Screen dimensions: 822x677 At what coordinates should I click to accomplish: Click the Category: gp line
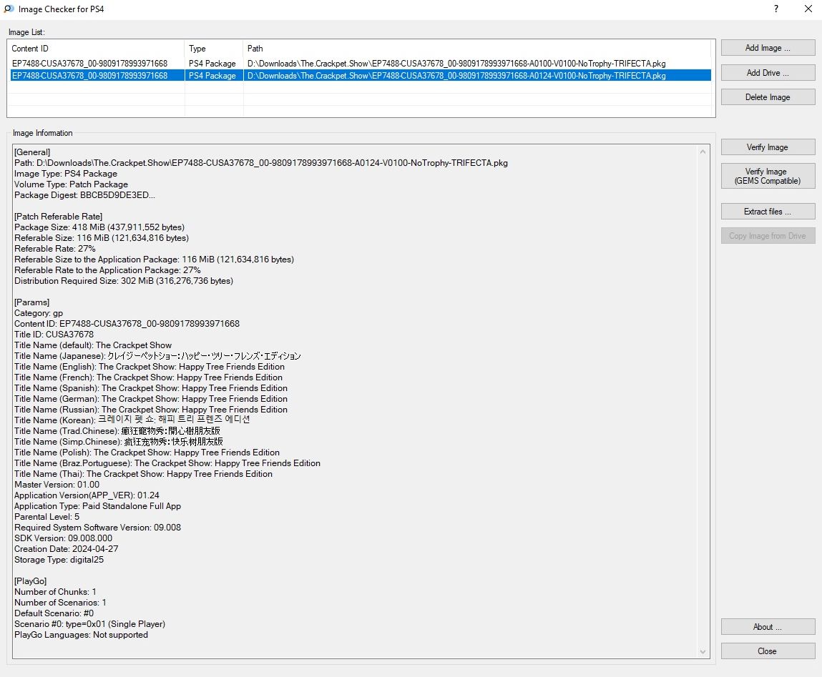point(39,313)
